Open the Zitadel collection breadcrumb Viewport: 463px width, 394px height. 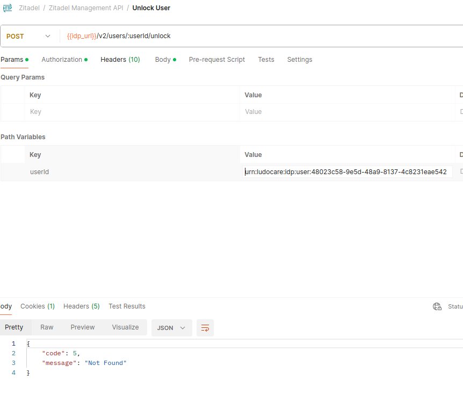tap(29, 8)
